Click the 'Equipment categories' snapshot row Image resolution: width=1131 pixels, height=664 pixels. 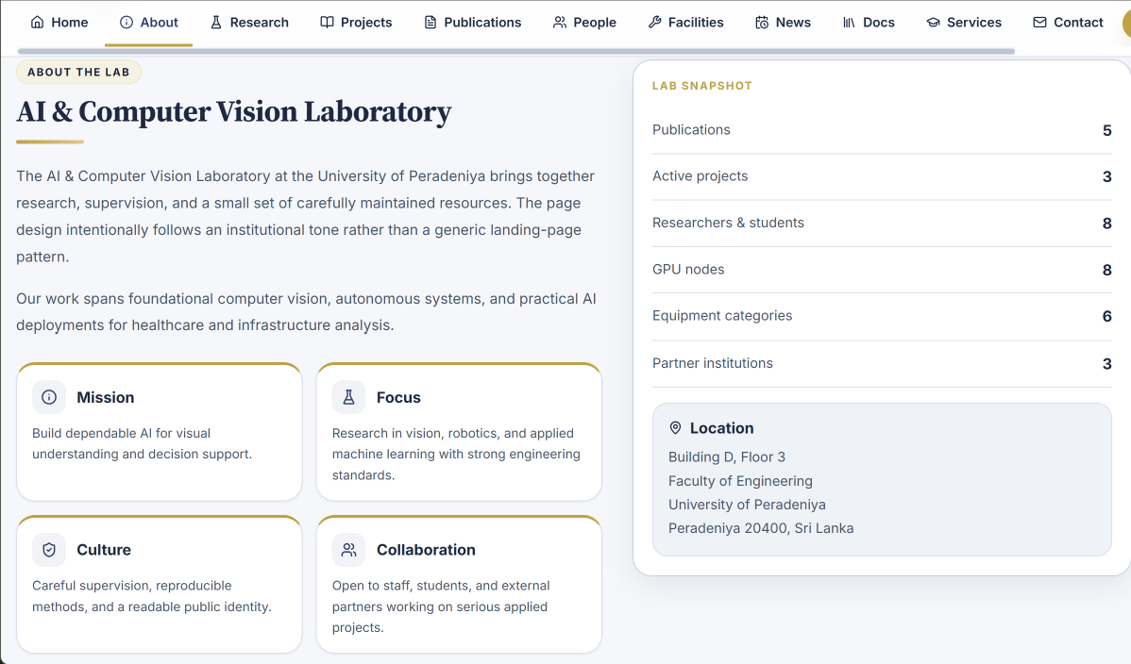(882, 317)
